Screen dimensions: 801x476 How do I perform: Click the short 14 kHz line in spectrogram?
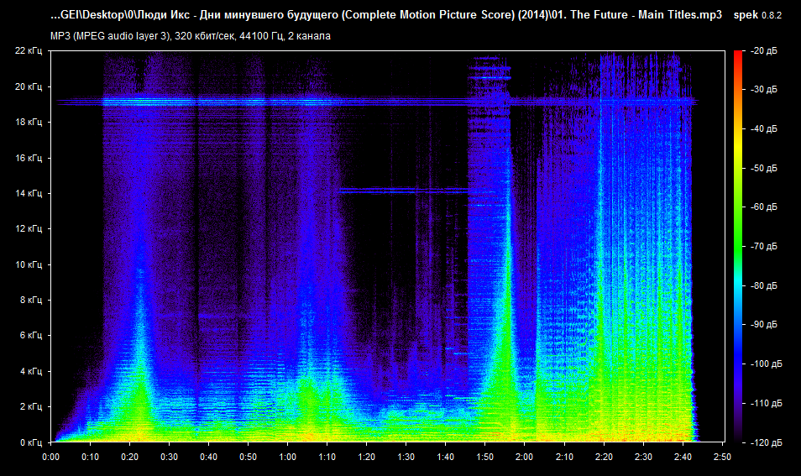[x=403, y=191]
